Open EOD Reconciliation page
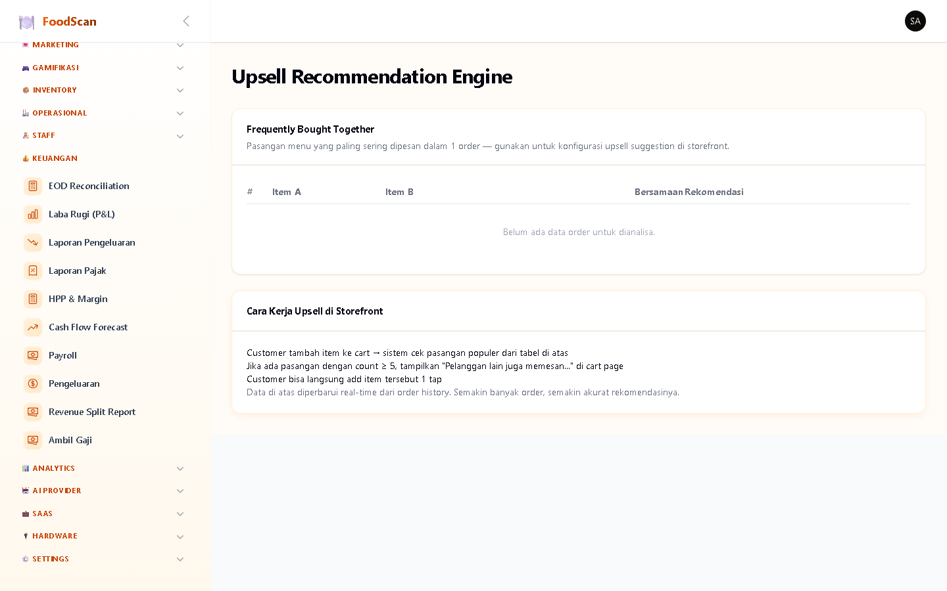This screenshot has width=947, height=591. tap(105, 186)
